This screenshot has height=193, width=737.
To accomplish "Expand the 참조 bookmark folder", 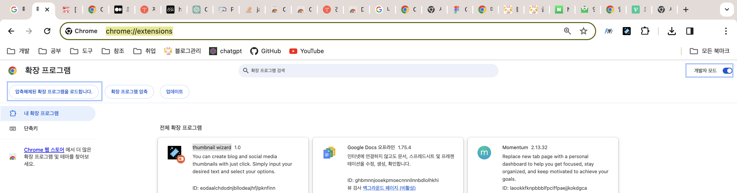I will pyautogui.click(x=113, y=51).
